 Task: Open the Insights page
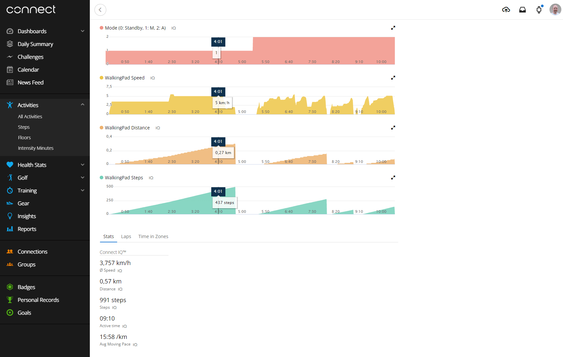click(27, 216)
